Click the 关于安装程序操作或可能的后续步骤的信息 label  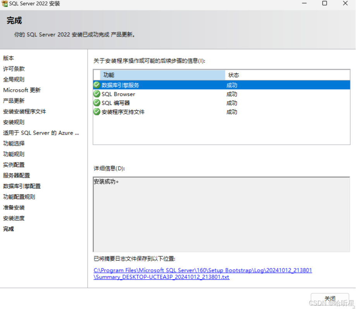[150, 61]
